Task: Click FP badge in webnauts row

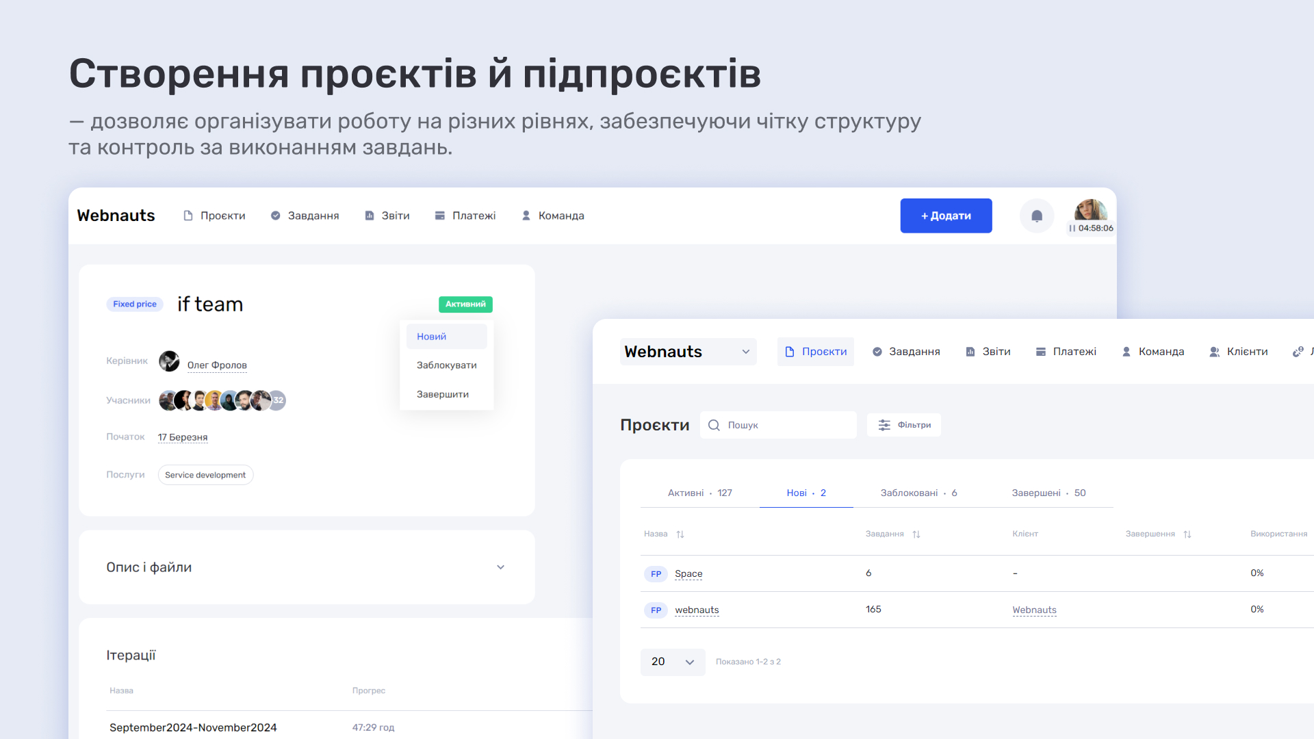Action: click(656, 610)
